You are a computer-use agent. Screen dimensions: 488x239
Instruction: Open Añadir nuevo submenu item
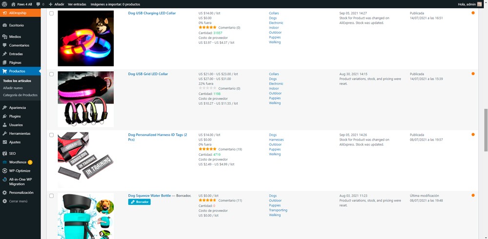tap(13, 88)
